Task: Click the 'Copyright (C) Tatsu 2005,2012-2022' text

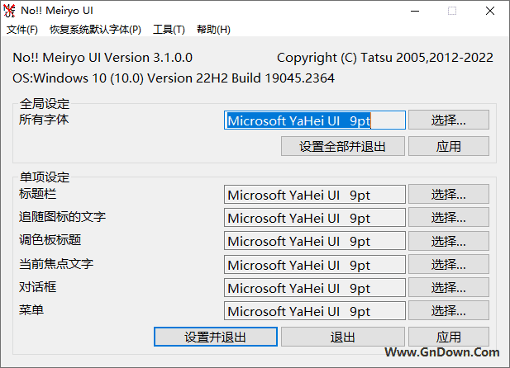Action: click(385, 58)
